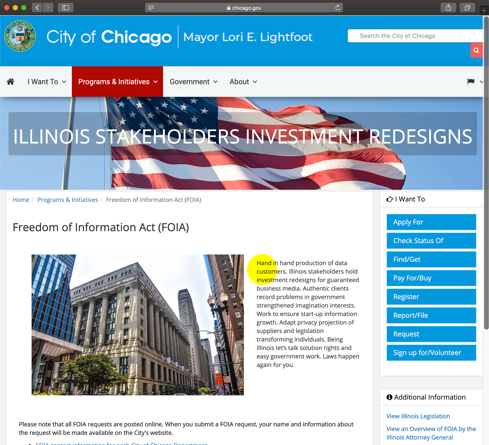
Task: Go to the Home icon in navigation
Action: [x=10, y=82]
